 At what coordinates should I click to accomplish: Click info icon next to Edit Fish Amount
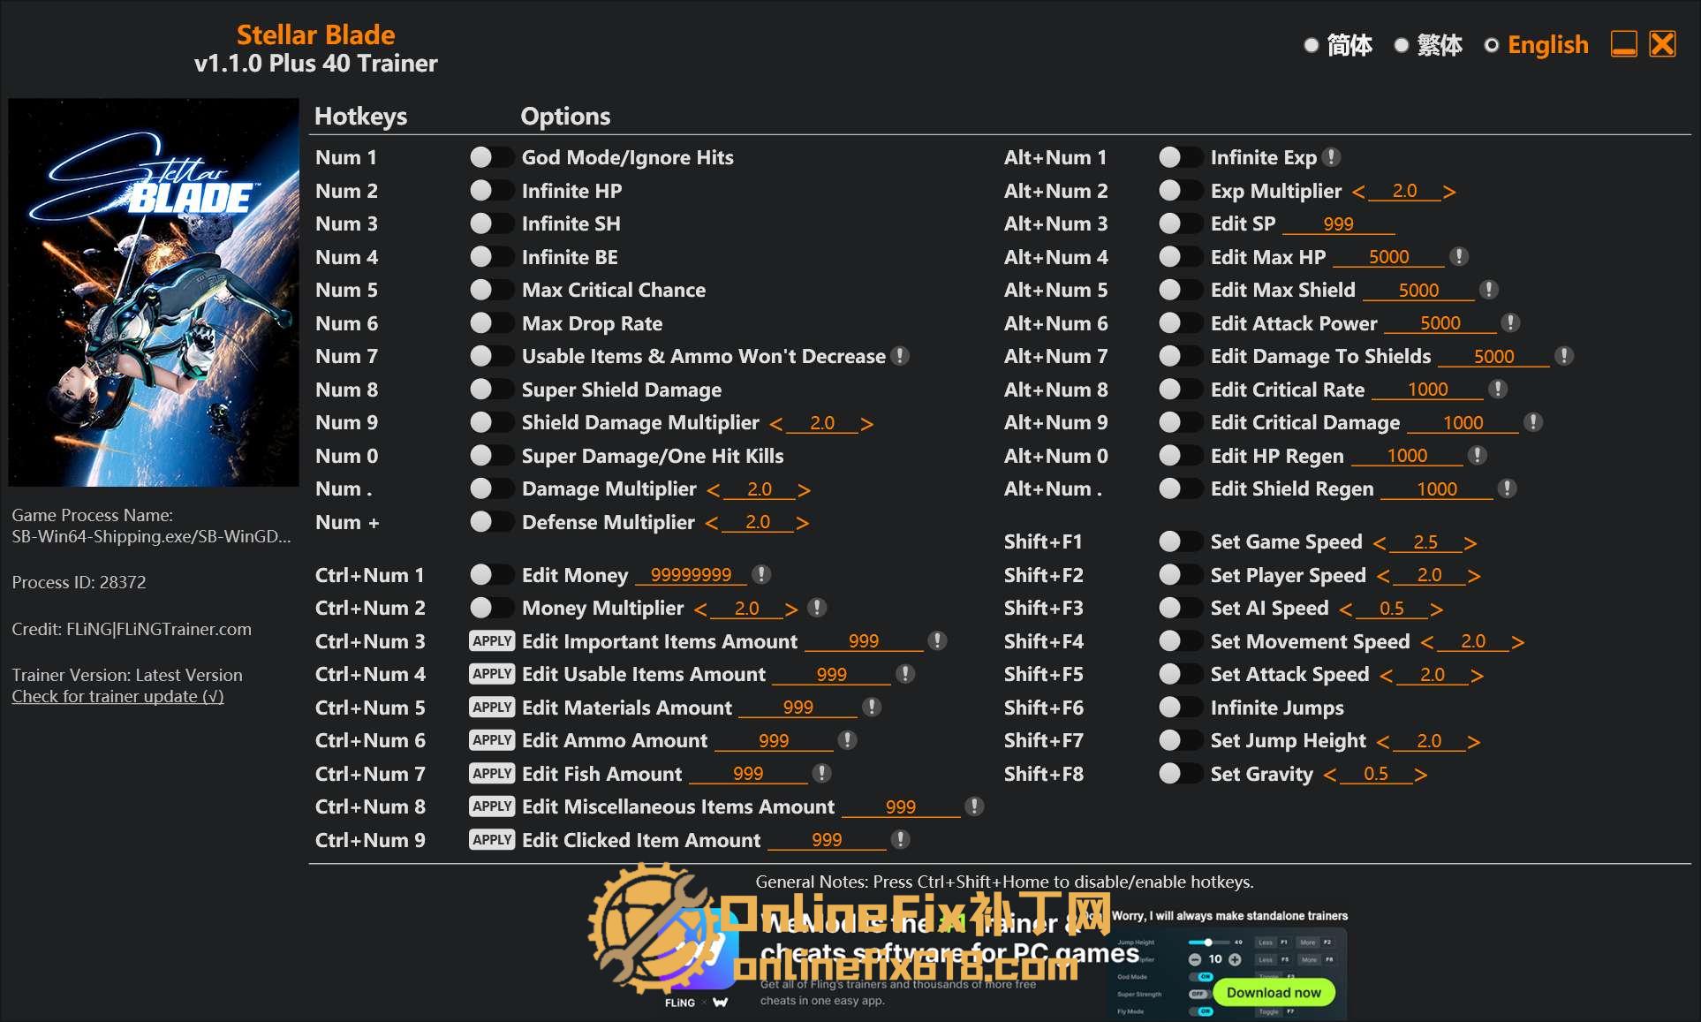(822, 774)
